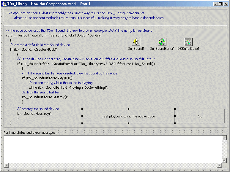Select the DSBufferDesc1 component icon
This screenshot has width=230, height=172.
coord(188,42)
